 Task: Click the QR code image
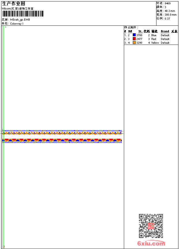point(151,226)
